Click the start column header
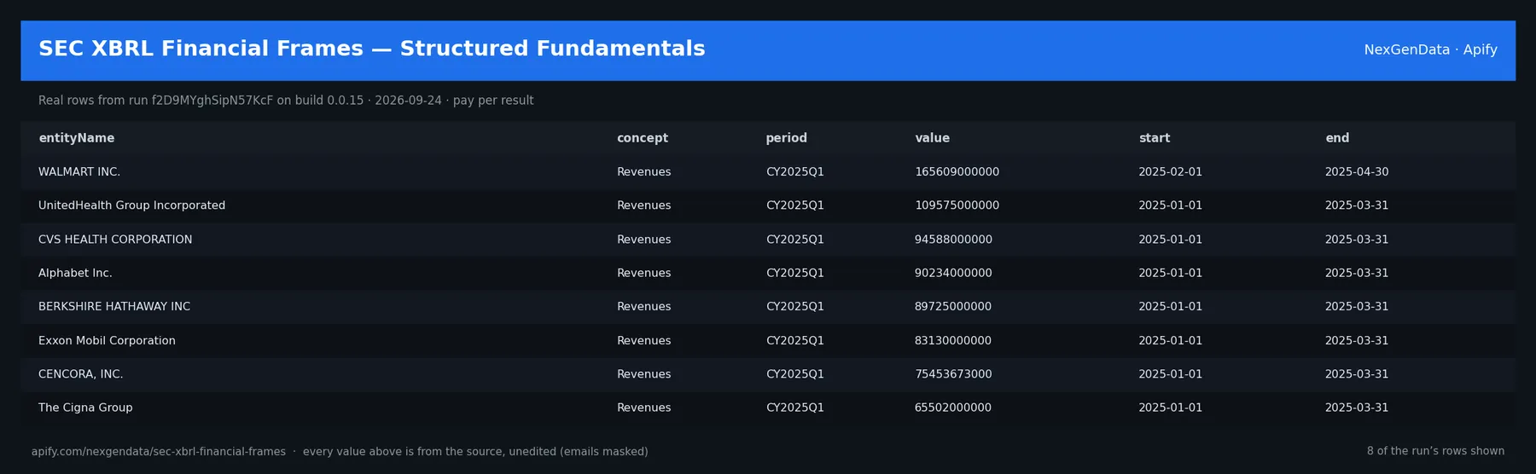Viewport: 1536px width, 474px height. pyautogui.click(x=1154, y=138)
